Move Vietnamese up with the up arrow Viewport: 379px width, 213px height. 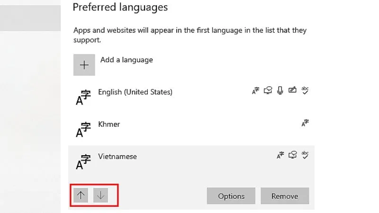pyautogui.click(x=81, y=195)
